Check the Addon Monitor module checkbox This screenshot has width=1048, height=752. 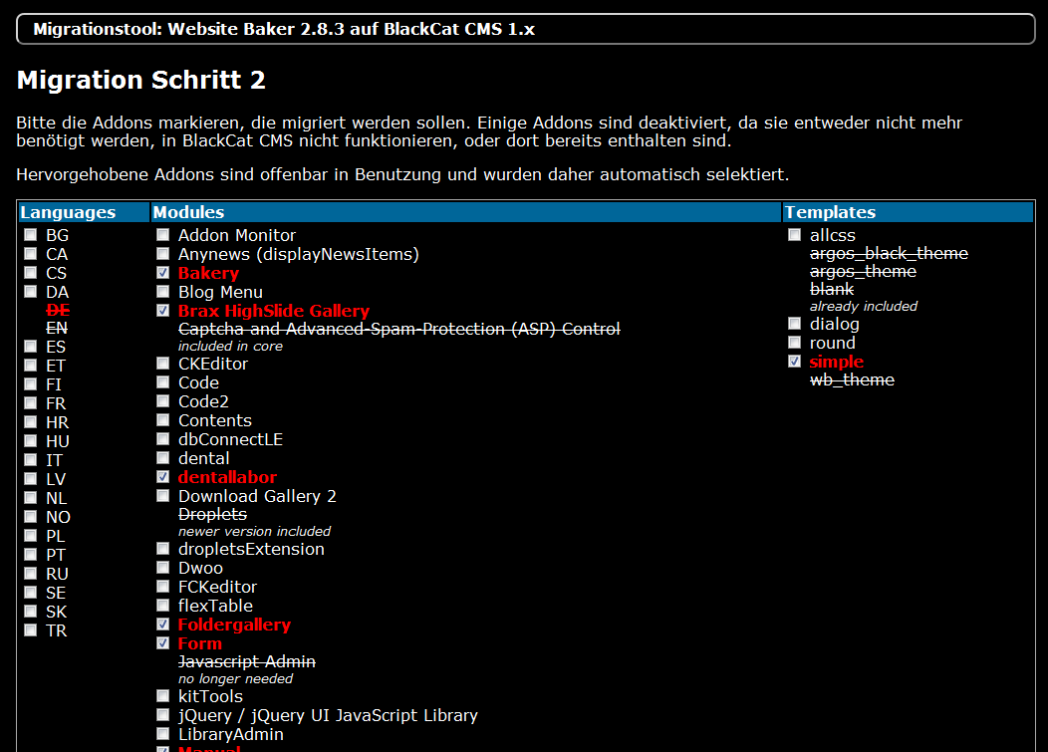[x=163, y=235]
